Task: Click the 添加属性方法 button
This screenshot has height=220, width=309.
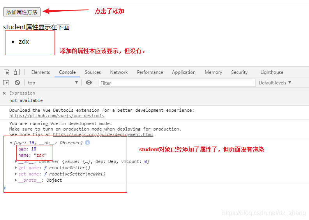Action: [22, 12]
